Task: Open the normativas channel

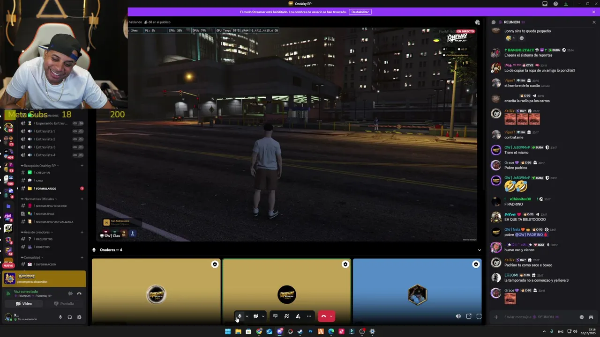Action: point(52,214)
